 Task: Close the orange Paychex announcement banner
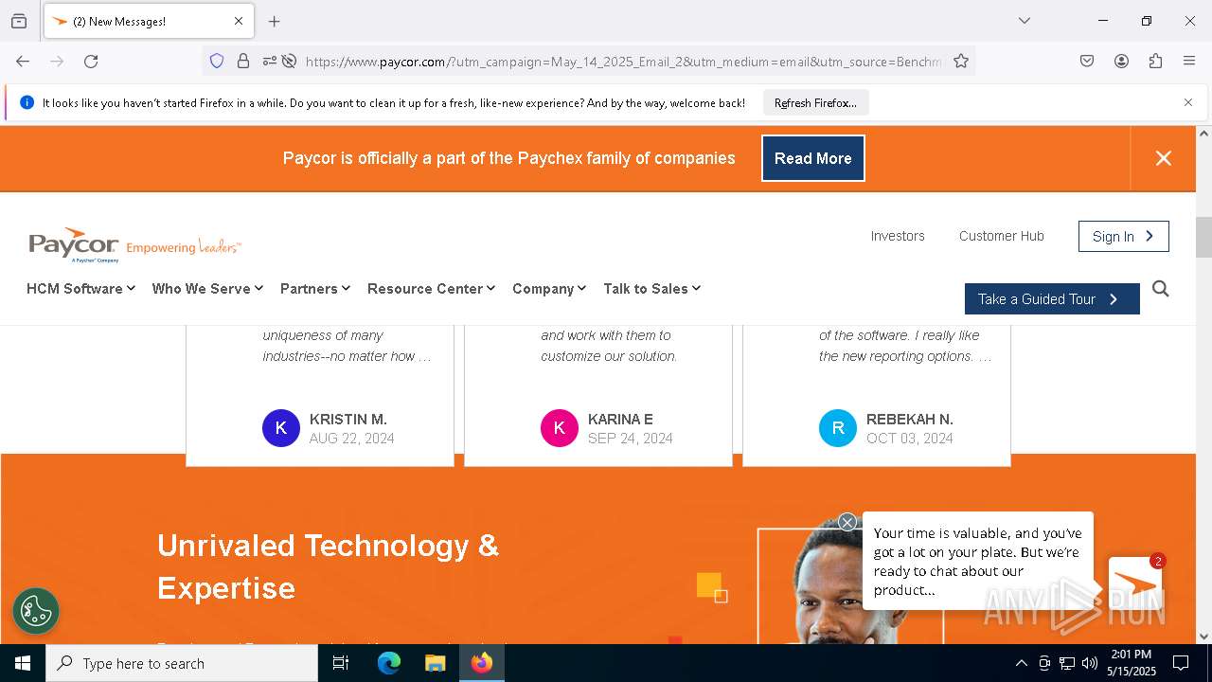pos(1164,158)
